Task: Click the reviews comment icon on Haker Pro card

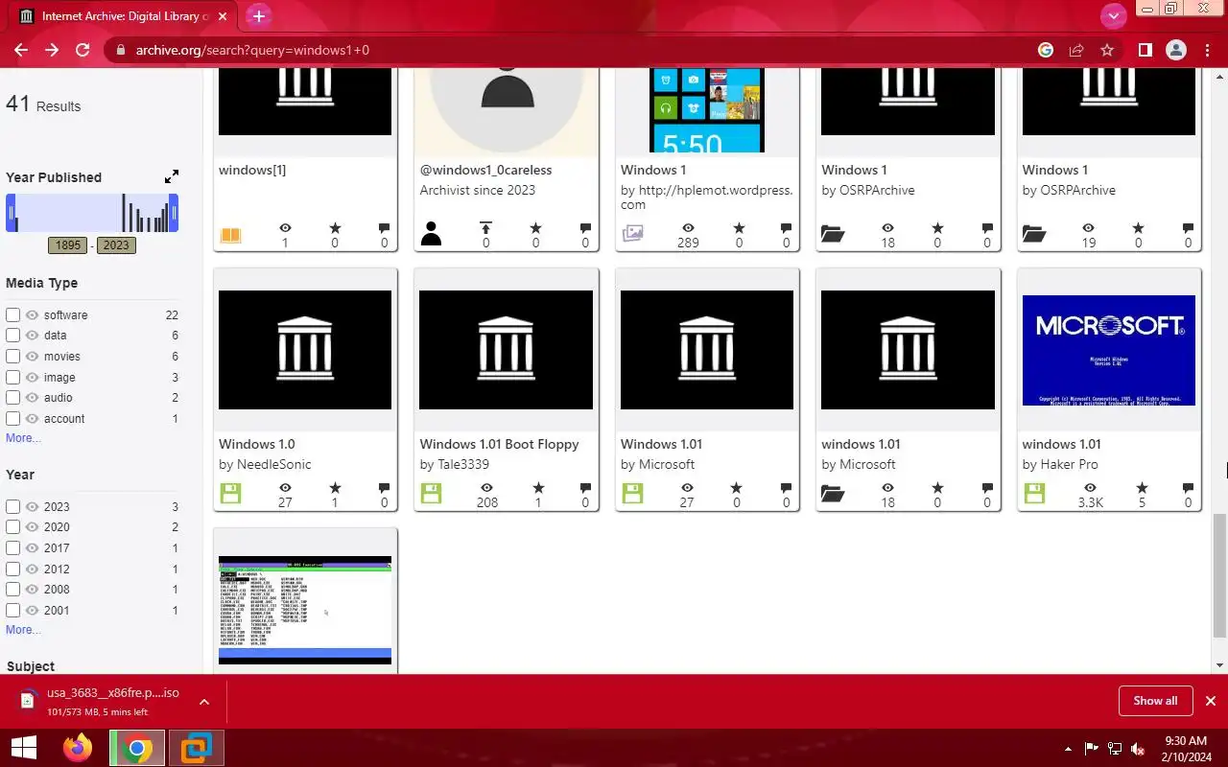Action: coord(1189,488)
